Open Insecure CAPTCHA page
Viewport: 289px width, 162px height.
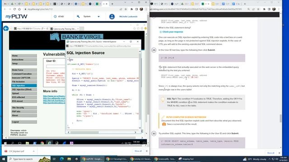coord(24,78)
